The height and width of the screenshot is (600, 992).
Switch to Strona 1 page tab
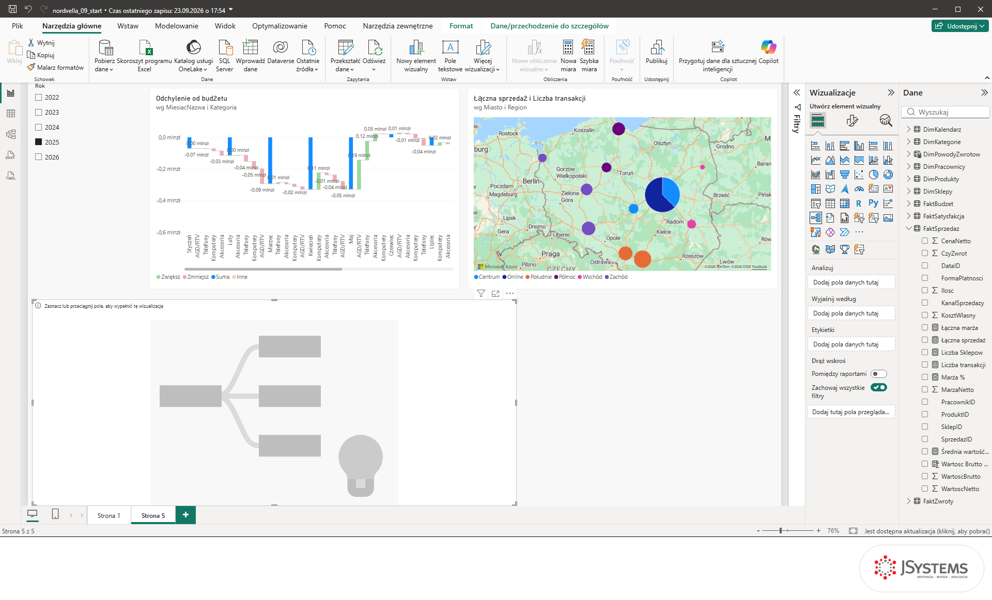point(109,515)
